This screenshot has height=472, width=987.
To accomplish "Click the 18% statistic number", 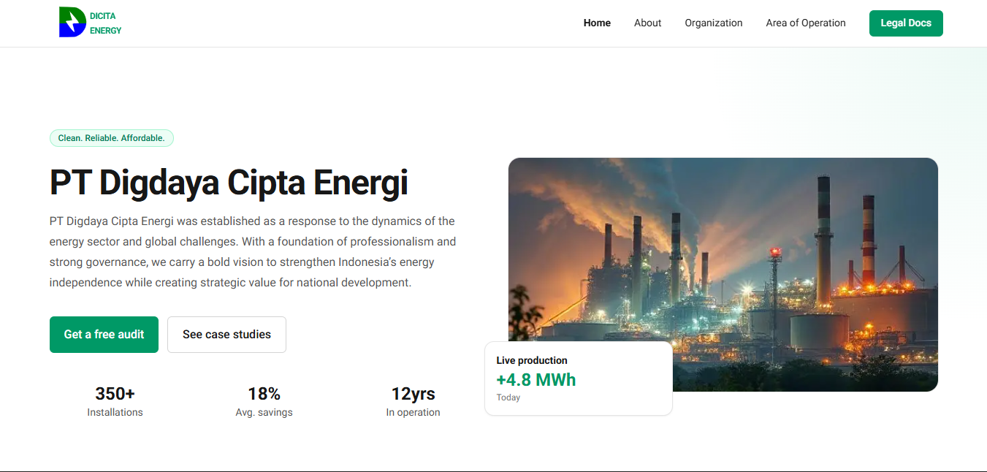I will pos(264,394).
